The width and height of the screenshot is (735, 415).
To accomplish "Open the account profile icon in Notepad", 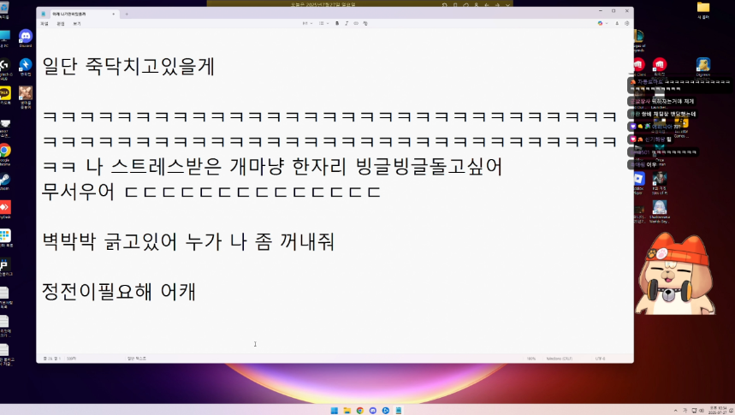I will (x=617, y=23).
